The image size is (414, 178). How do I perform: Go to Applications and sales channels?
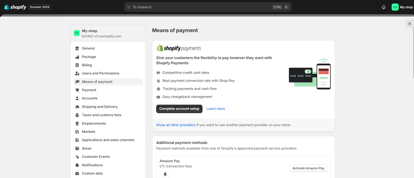tap(108, 140)
